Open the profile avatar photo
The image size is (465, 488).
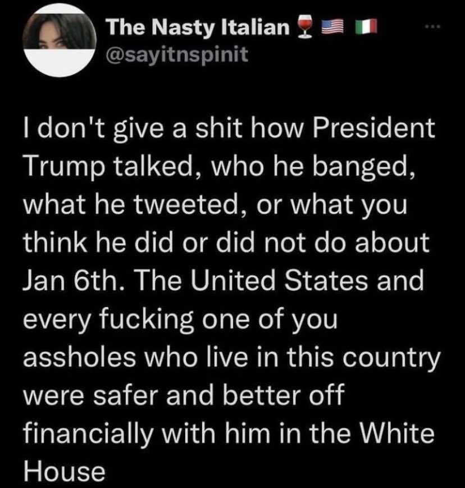(x=60, y=40)
